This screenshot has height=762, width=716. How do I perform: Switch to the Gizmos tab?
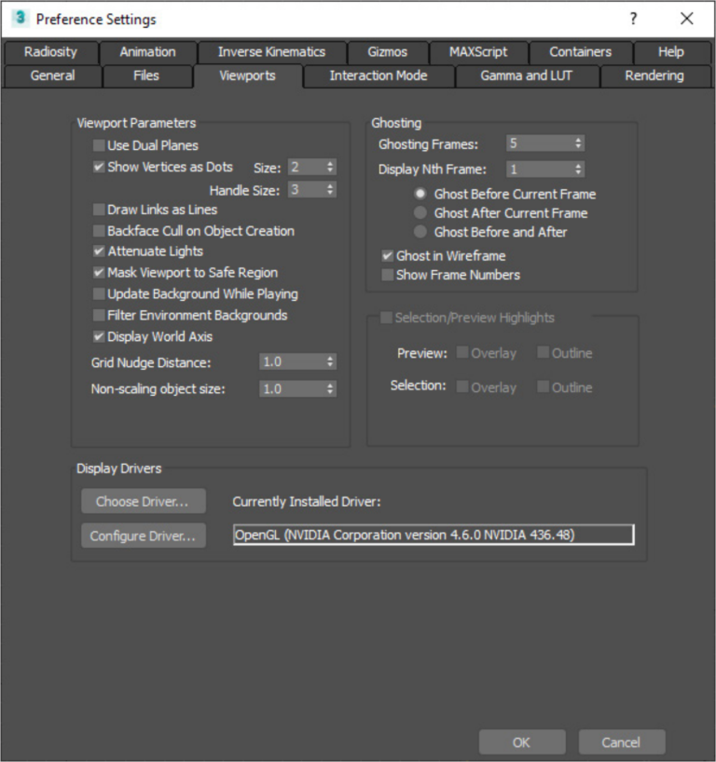coord(387,52)
